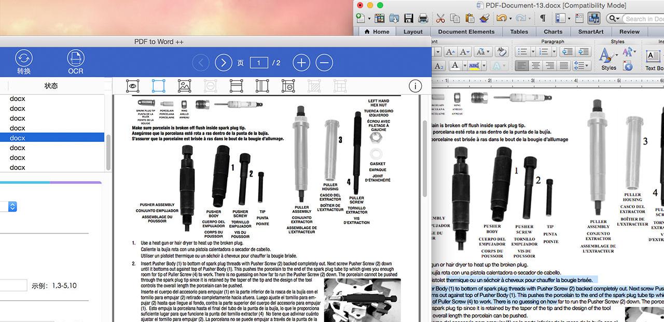Open the blue stepper dropdown in left panel
664x322 pixels.
point(12,207)
